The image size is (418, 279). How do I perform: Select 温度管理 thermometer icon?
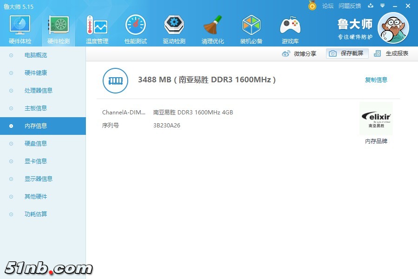tap(97, 27)
